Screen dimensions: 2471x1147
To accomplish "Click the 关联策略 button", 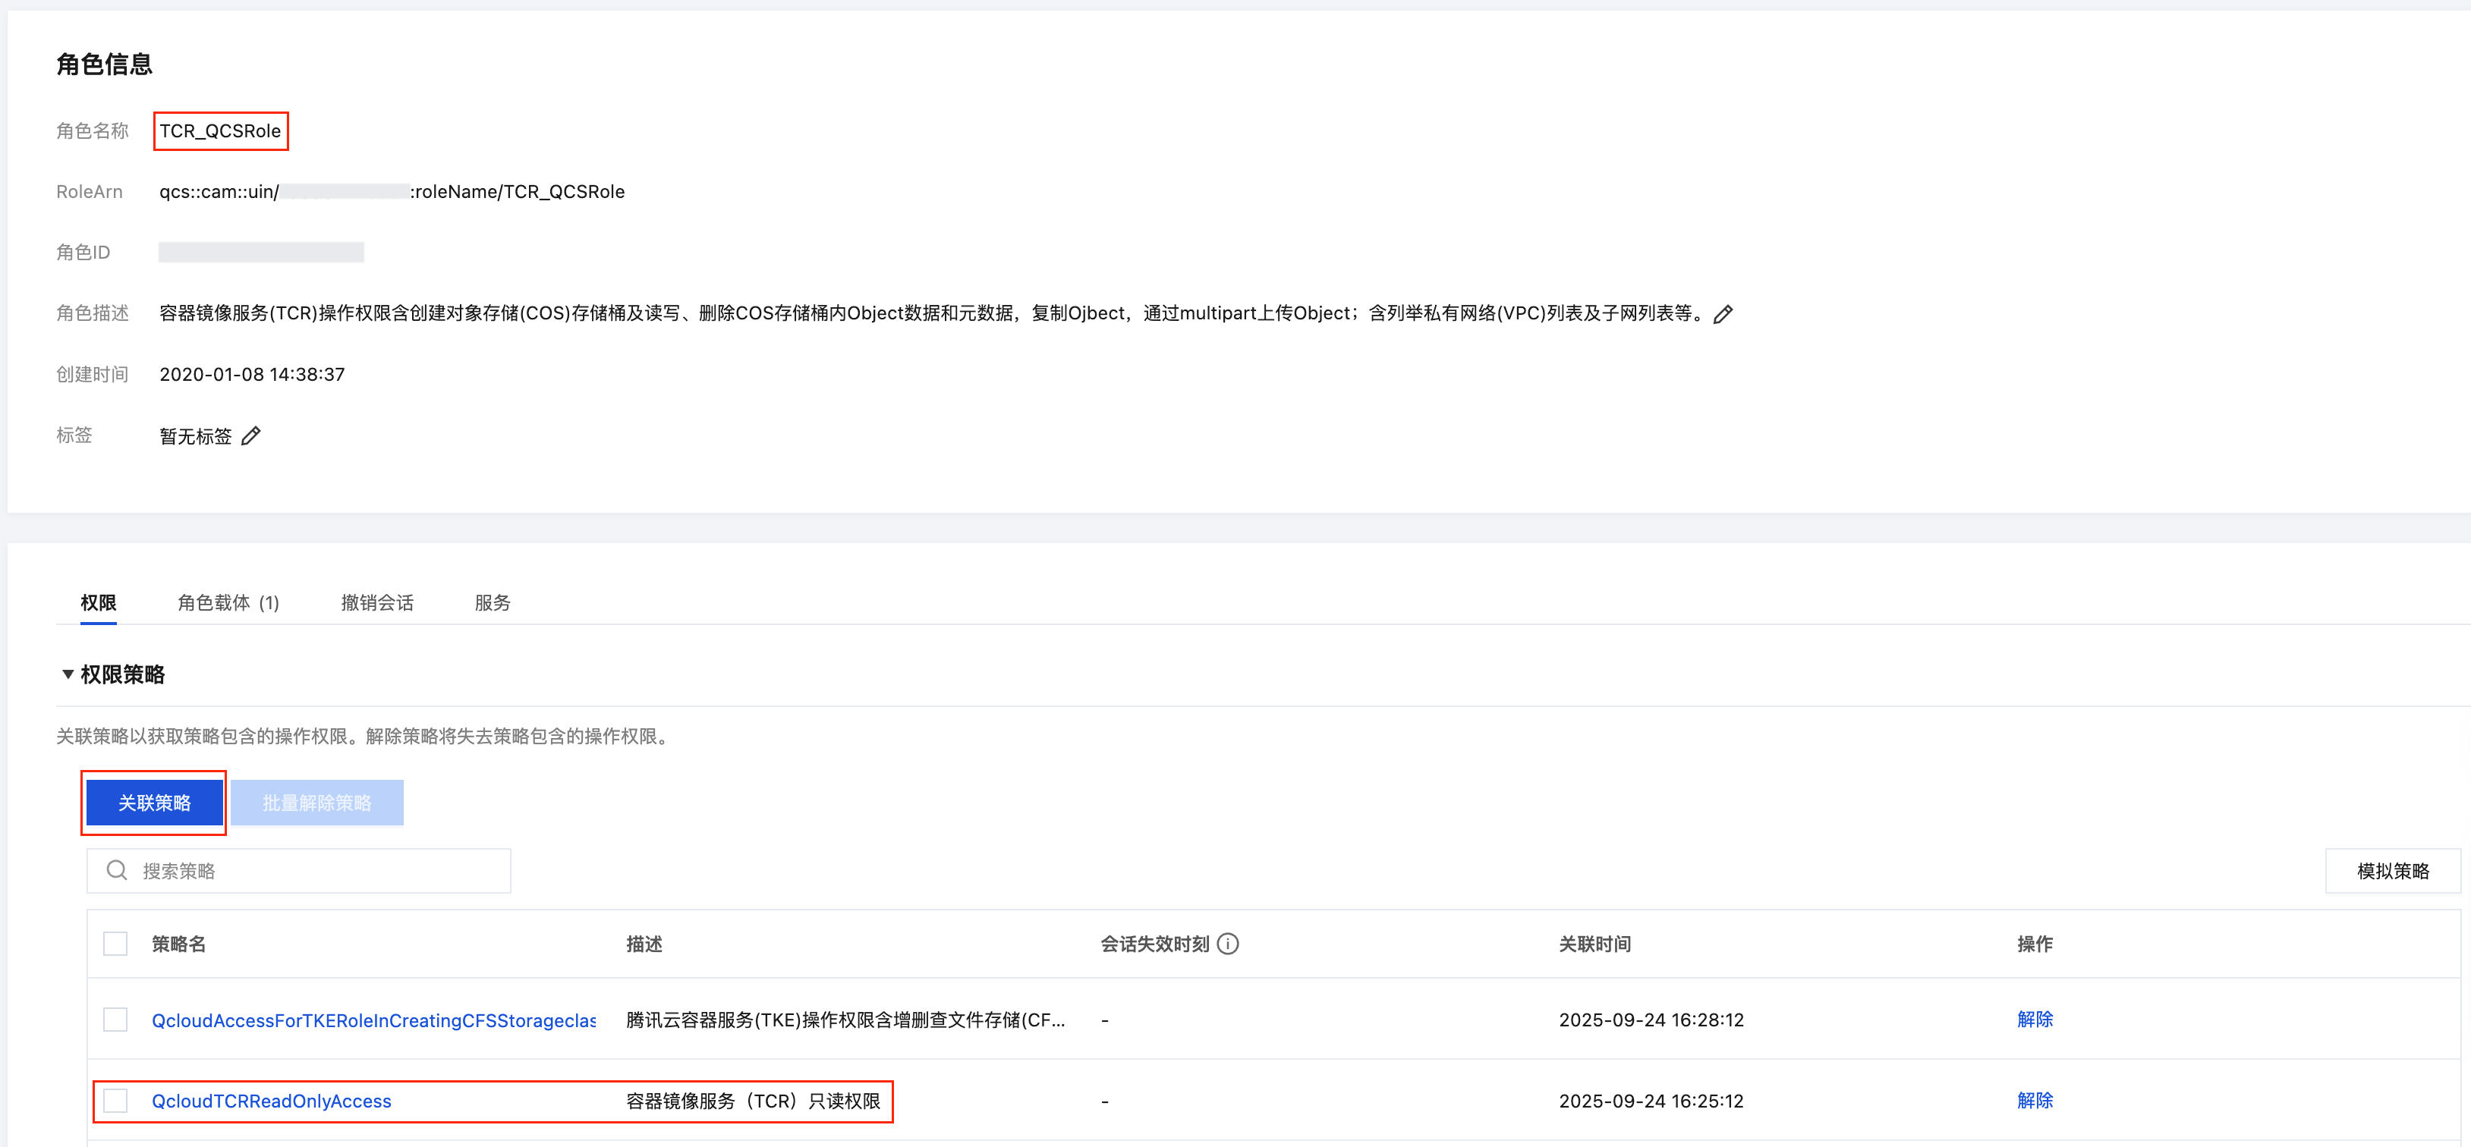I will (155, 803).
